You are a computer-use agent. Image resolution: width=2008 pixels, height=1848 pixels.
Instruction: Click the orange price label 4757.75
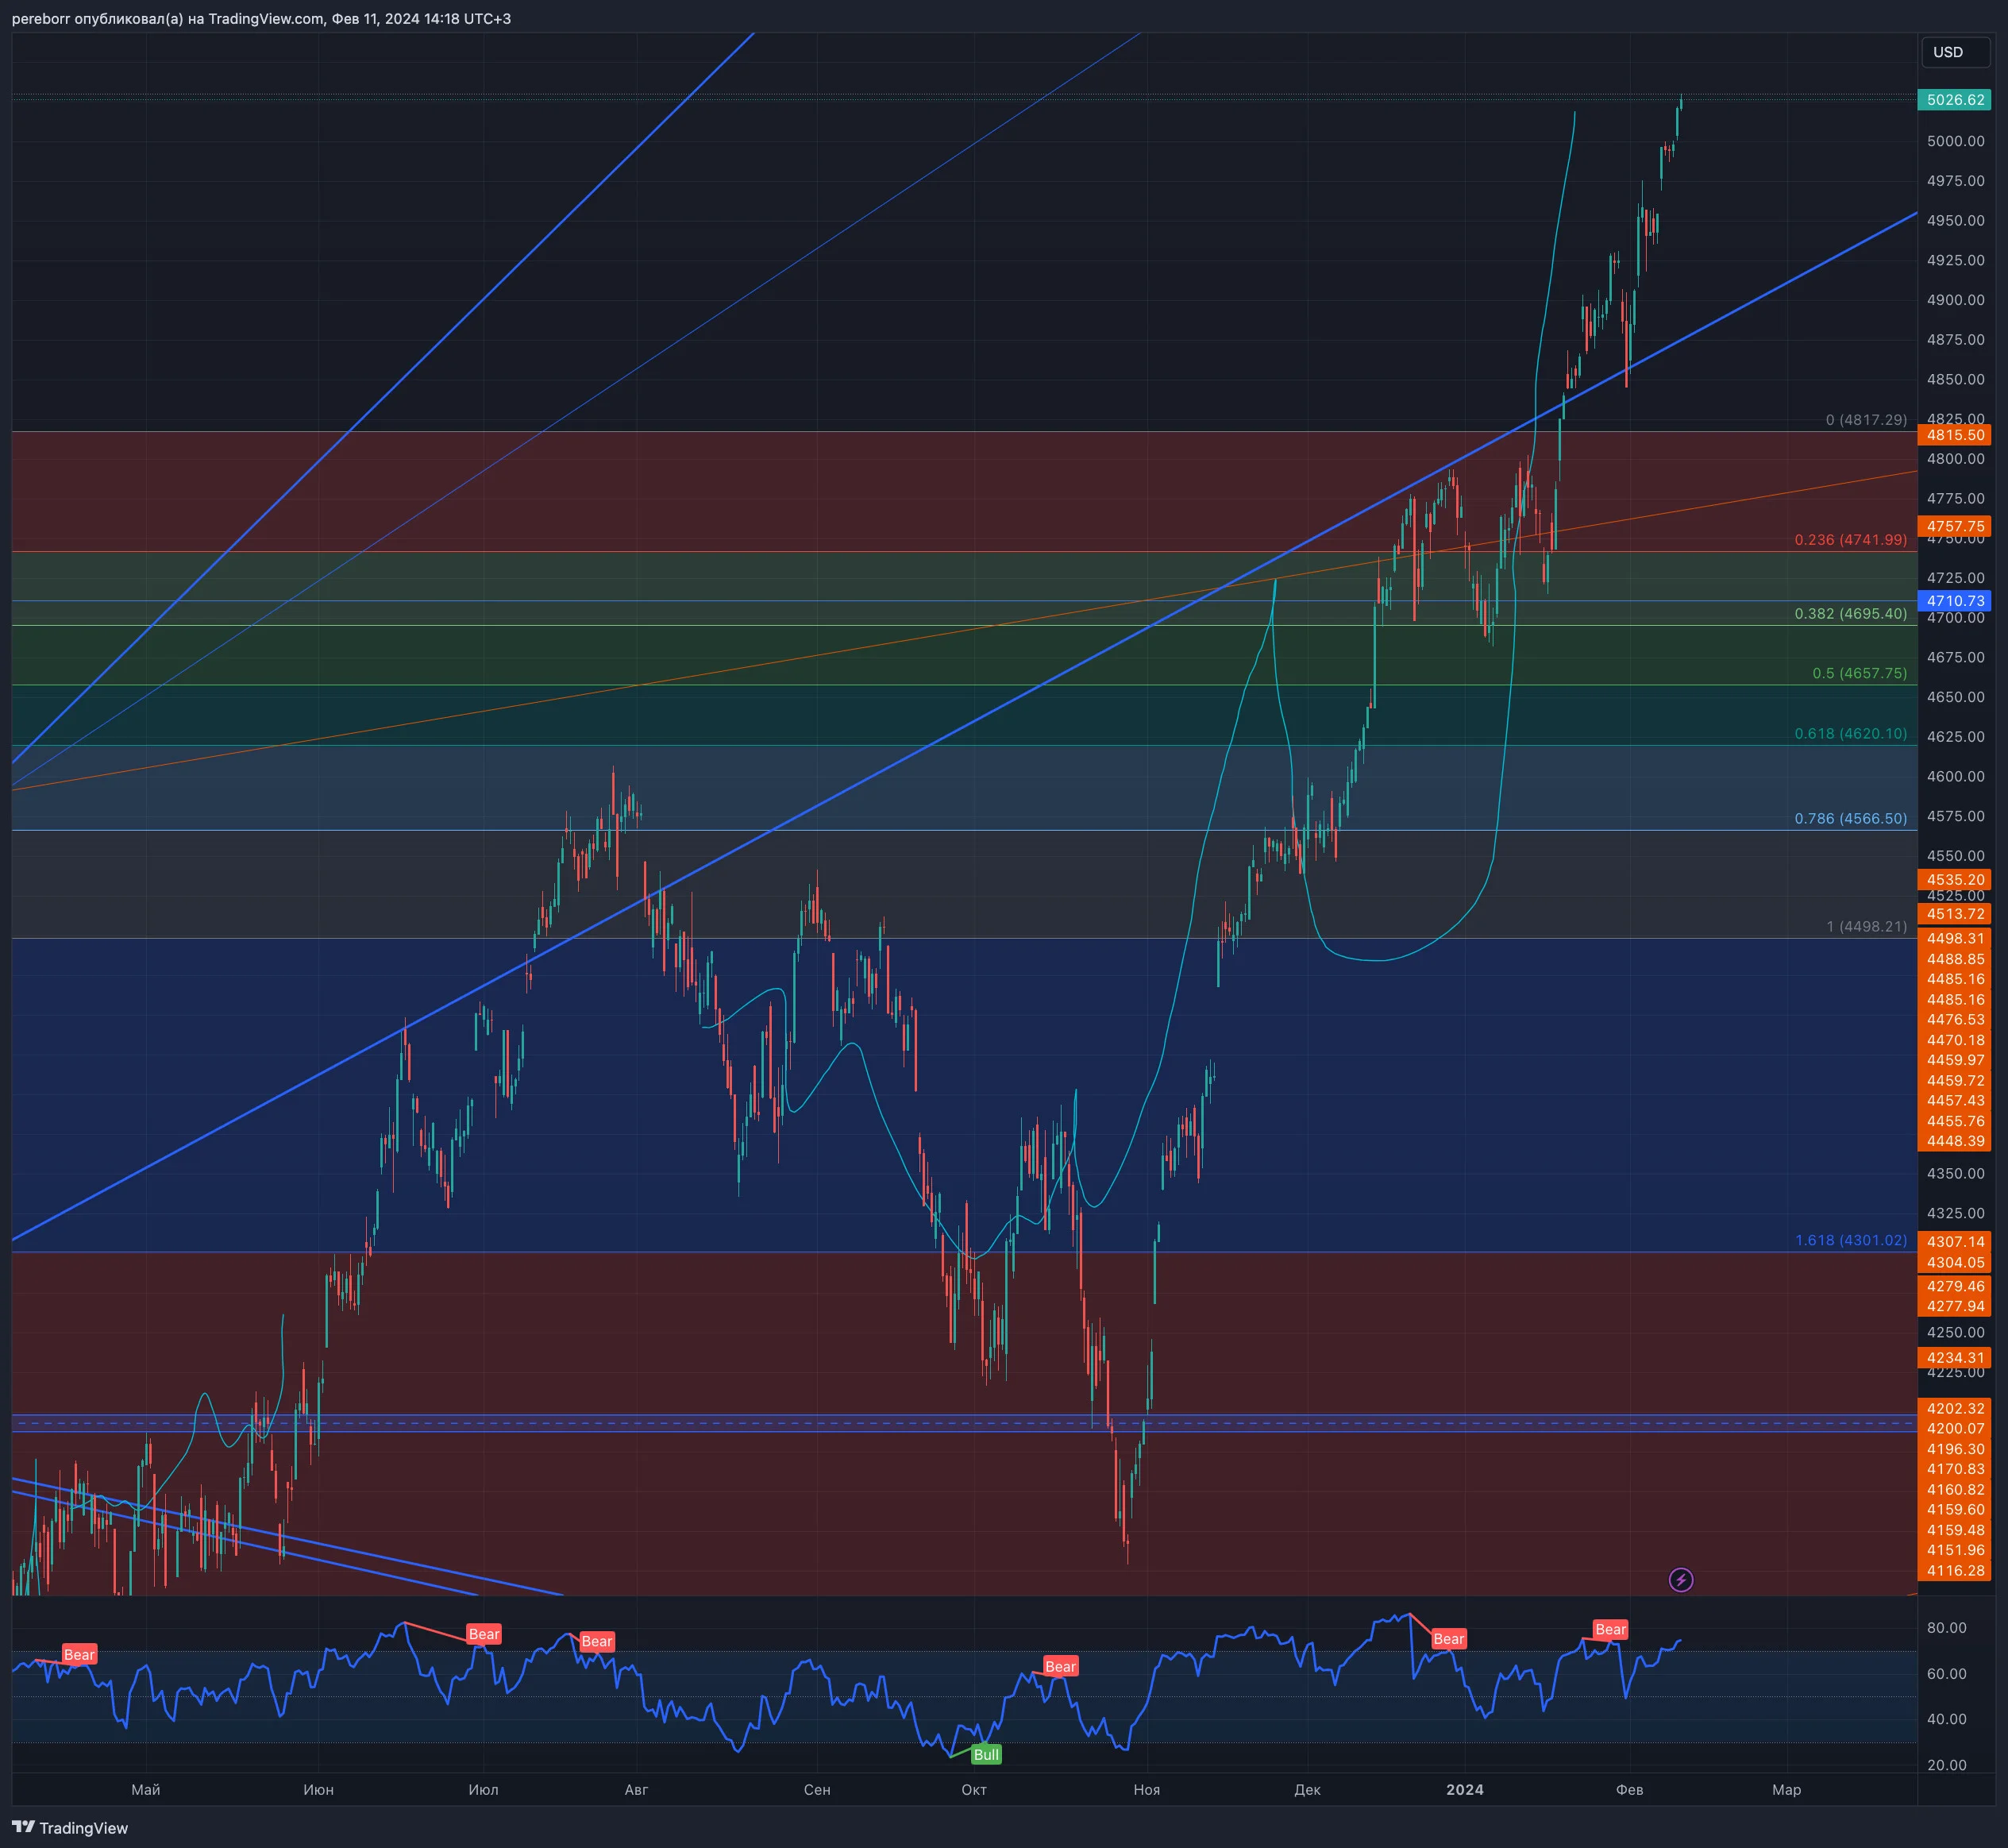tap(1955, 526)
